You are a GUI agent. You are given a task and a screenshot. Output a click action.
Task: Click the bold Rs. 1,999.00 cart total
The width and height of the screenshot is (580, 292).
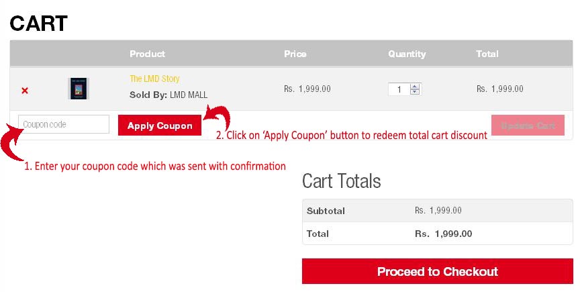point(443,234)
